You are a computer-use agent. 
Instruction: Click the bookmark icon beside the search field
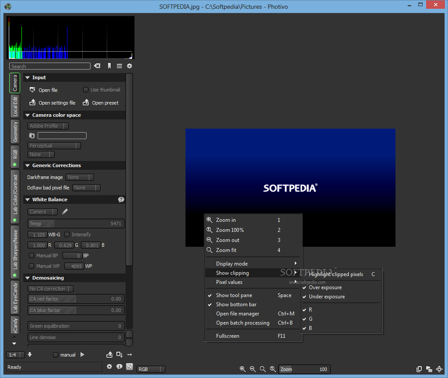pos(109,66)
